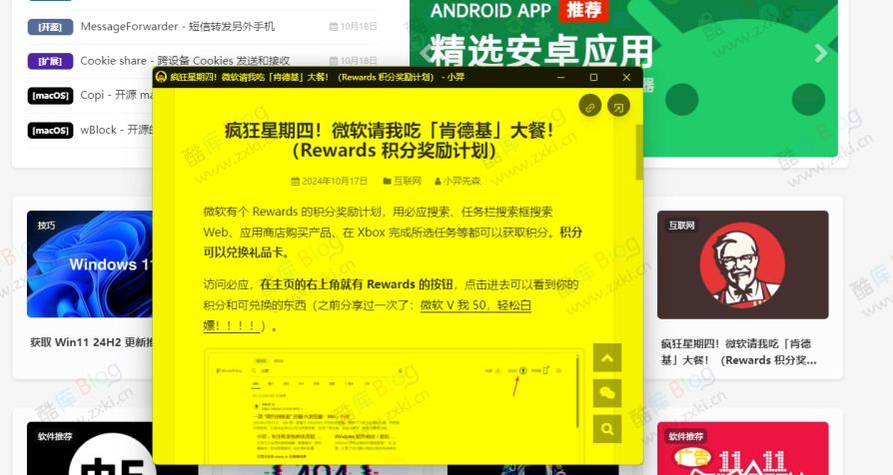Image resolution: width=893 pixels, height=475 pixels.
Task: Minimize the 疯狂星期四 popup window
Action: pos(561,77)
